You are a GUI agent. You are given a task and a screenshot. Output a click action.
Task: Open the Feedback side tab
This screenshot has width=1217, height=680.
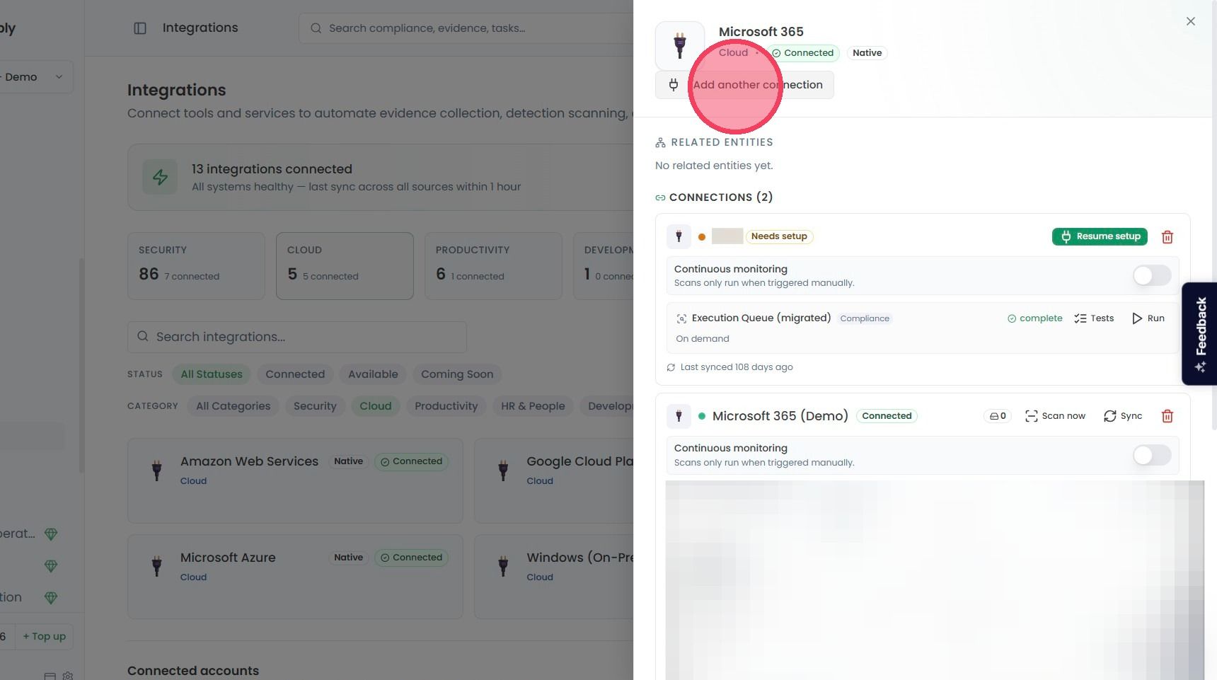point(1200,333)
